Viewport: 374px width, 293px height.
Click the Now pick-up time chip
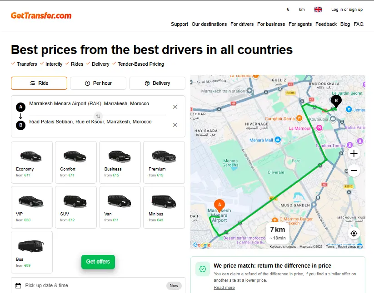[174, 286]
